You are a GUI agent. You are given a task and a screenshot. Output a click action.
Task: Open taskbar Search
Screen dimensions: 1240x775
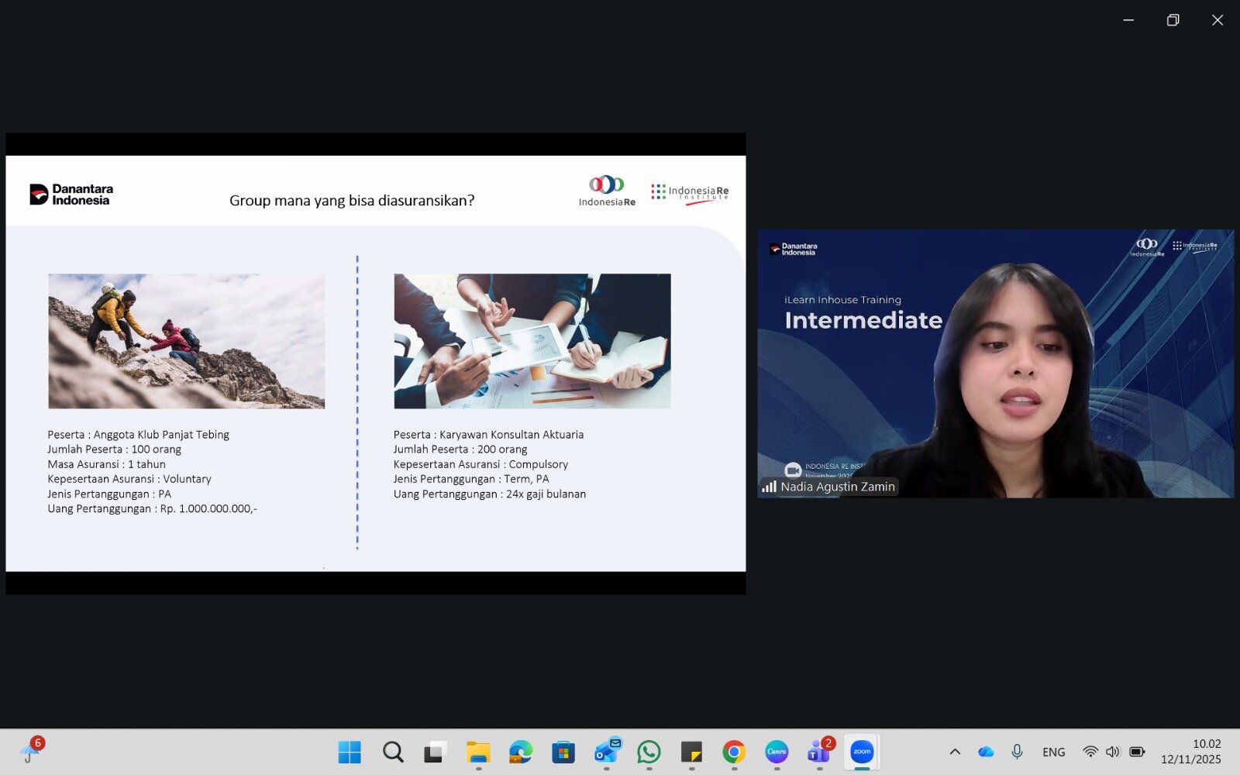(x=393, y=752)
